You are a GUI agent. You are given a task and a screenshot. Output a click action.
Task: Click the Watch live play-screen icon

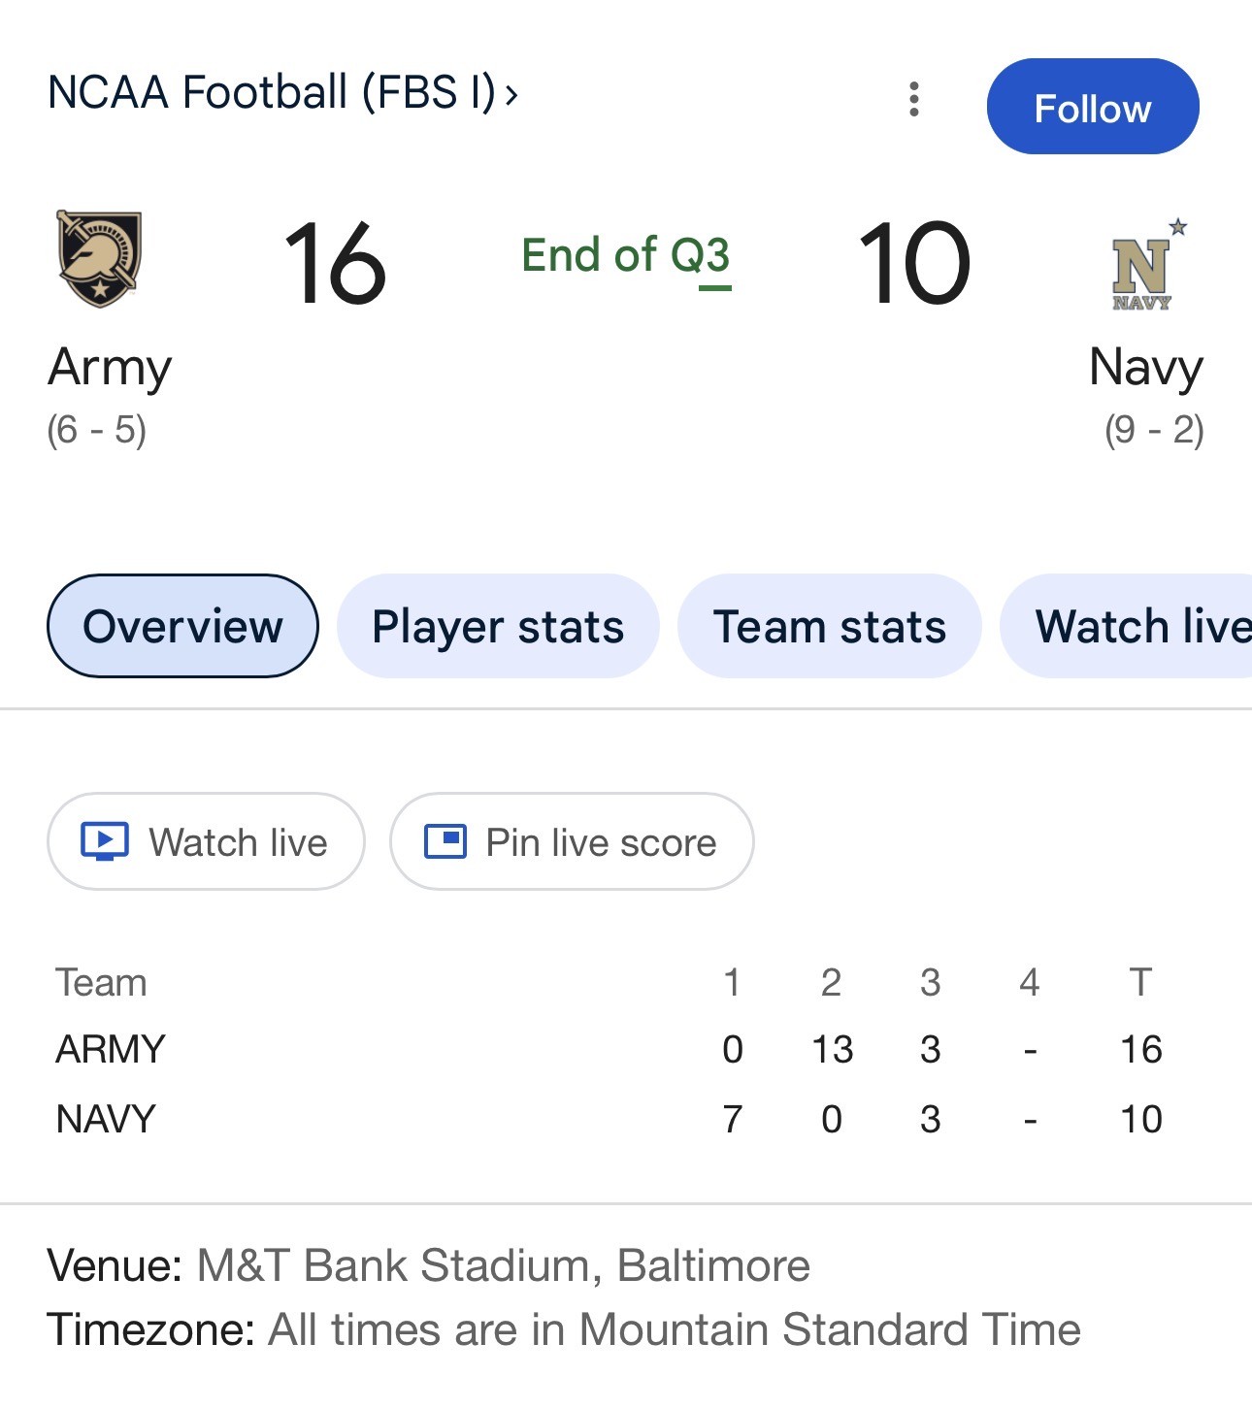(105, 841)
